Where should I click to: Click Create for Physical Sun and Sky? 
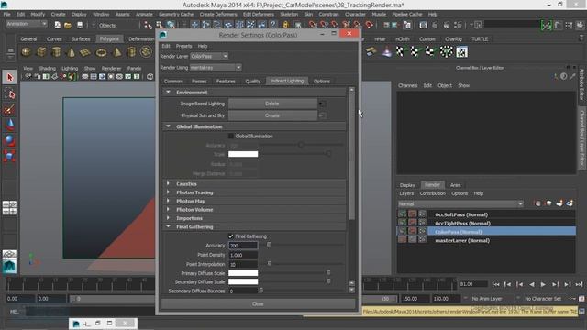click(272, 115)
